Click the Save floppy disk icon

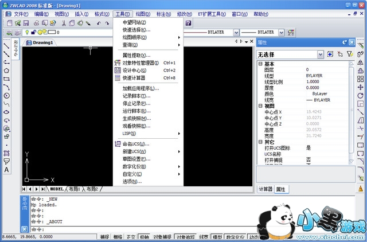point(26,23)
